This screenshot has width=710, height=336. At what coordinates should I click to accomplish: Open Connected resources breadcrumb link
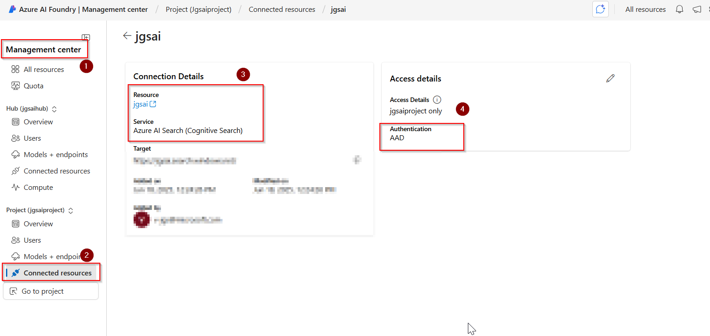coord(282,9)
